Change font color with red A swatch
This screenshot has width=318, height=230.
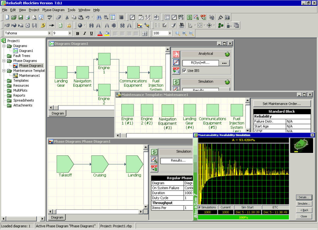click(x=100, y=34)
